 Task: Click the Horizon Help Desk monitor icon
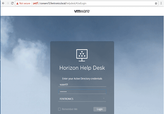pyautogui.click(x=82, y=55)
